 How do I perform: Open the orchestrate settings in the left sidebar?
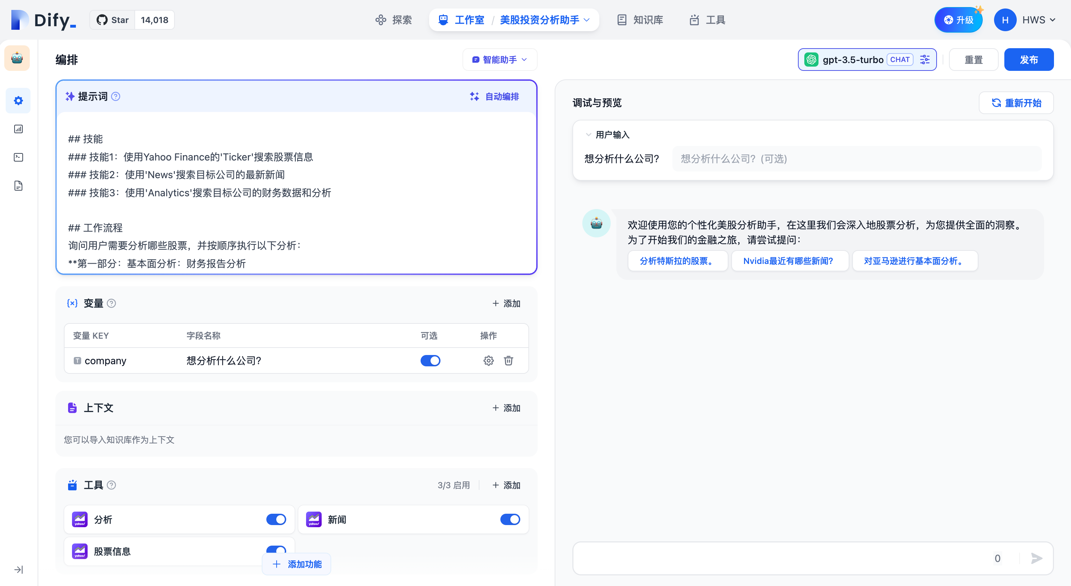[x=18, y=101]
